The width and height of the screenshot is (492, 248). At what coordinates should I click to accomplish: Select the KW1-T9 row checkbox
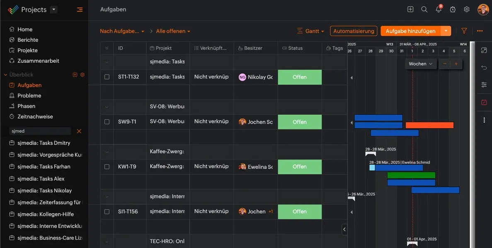click(107, 167)
